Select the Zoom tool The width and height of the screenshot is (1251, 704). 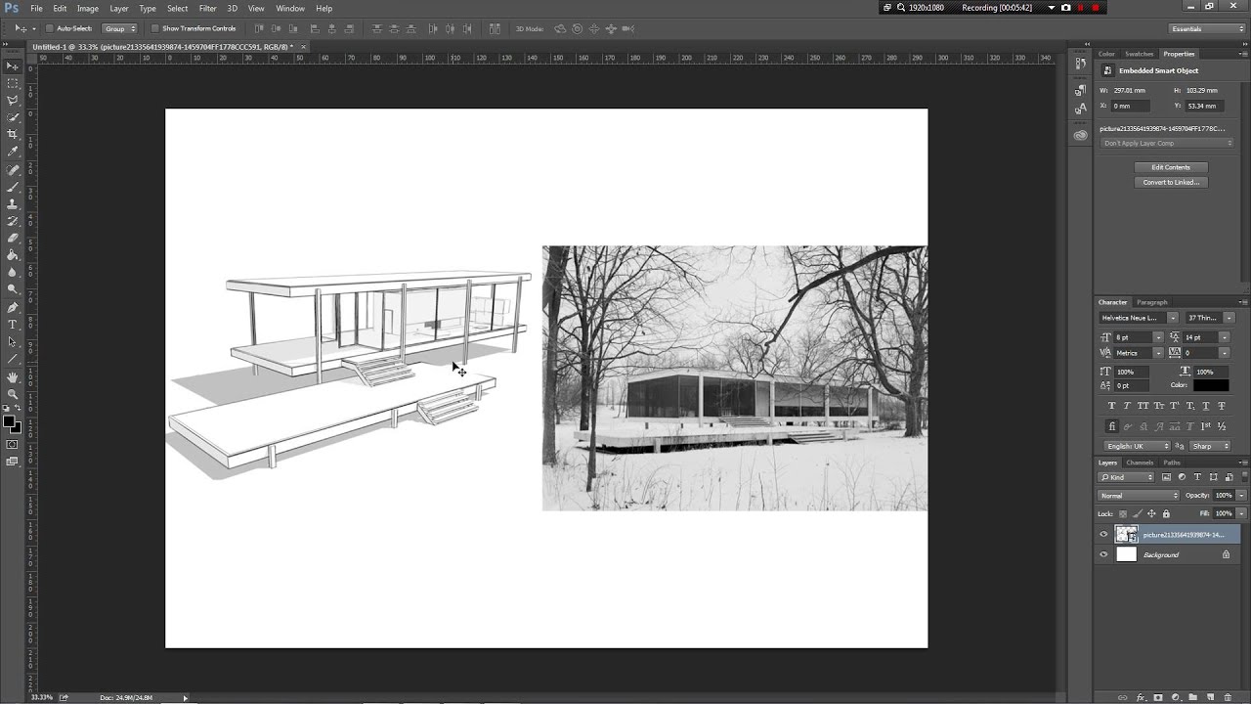(x=13, y=394)
